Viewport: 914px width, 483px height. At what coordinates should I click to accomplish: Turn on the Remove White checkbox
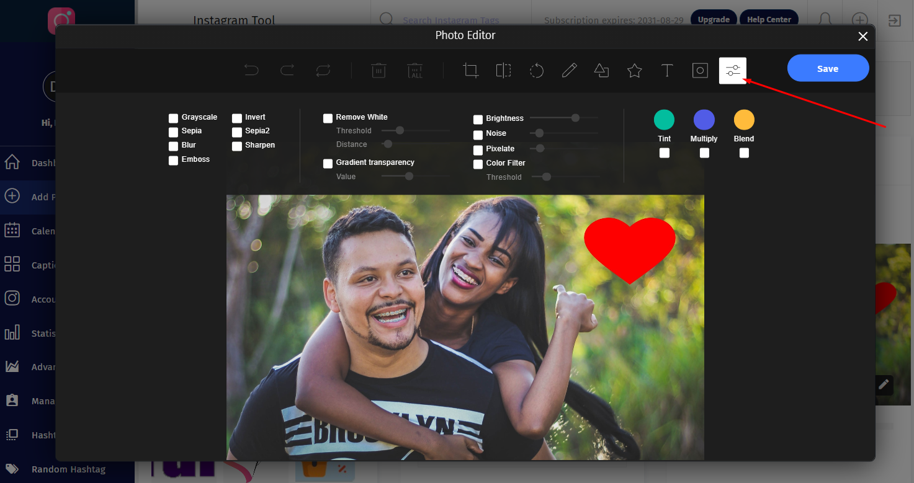pyautogui.click(x=328, y=118)
